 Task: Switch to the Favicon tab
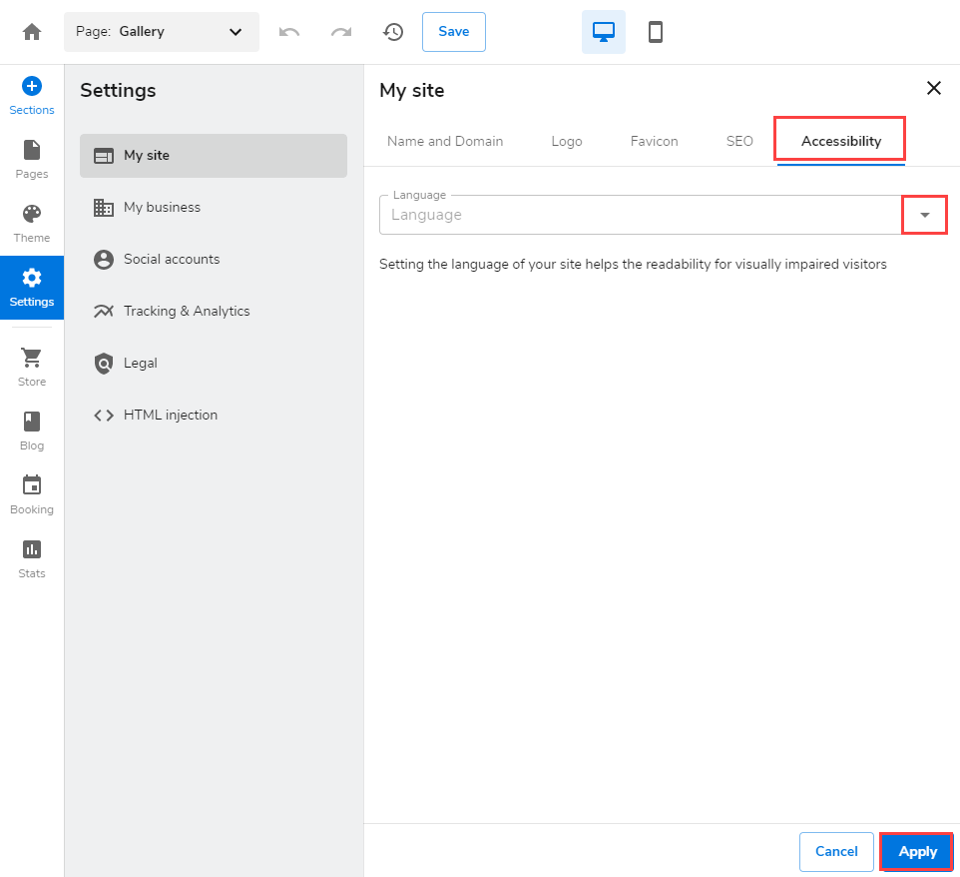point(654,142)
